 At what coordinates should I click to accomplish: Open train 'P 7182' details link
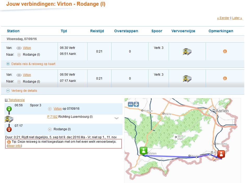(52, 117)
